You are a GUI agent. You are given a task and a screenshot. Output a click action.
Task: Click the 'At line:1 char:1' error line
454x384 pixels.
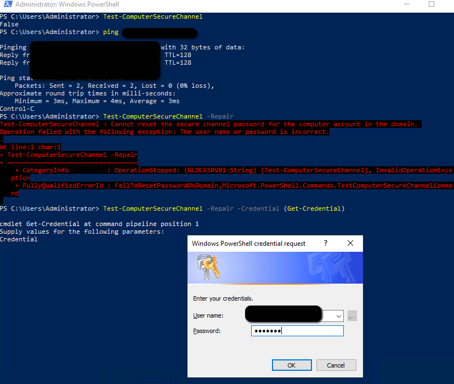(30, 147)
